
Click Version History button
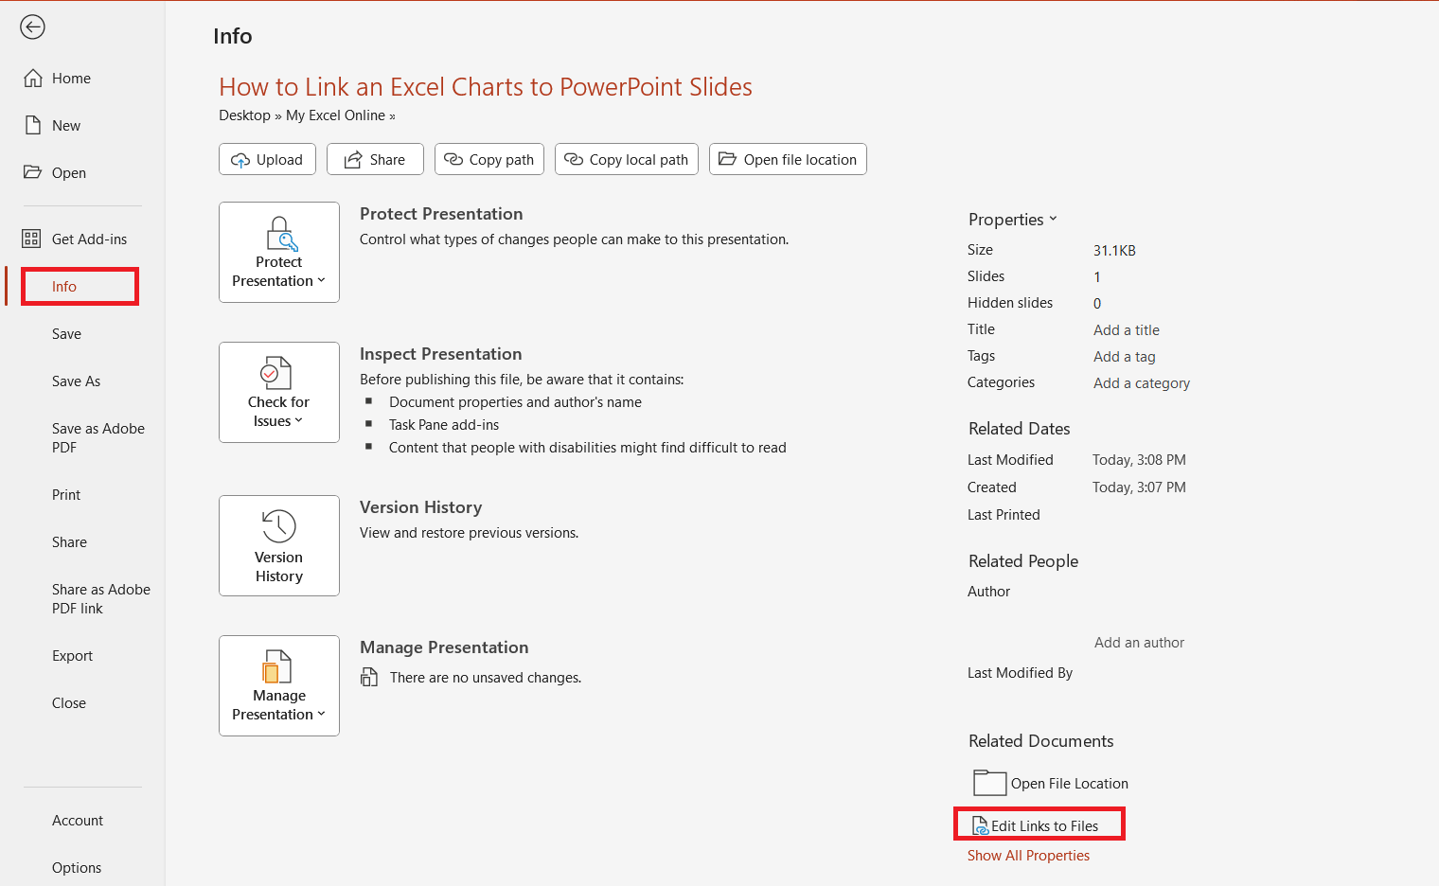(279, 546)
